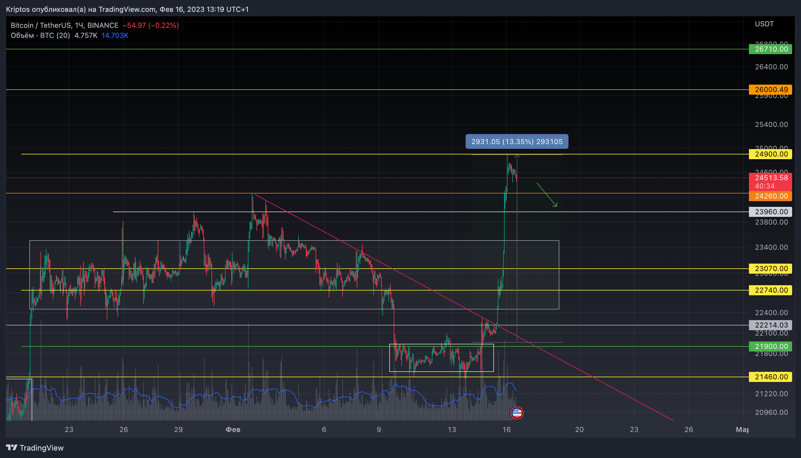Click the Объём · BTC (20) indicator legend

pyautogui.click(x=40, y=35)
